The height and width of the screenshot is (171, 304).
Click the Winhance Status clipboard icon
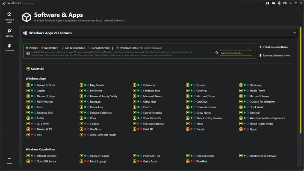point(118,48)
